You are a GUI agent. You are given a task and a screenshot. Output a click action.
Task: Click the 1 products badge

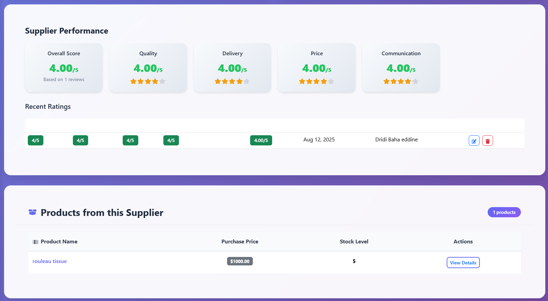tap(504, 212)
